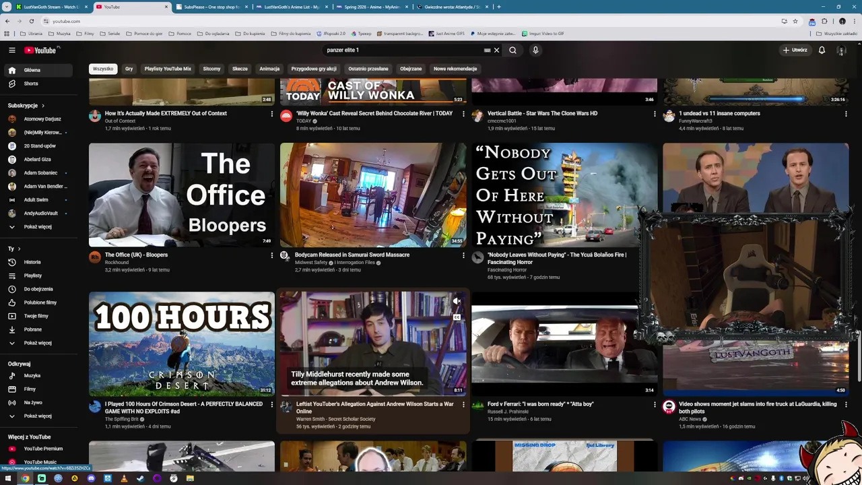862x485 pixels.
Task: Click the Utwórz create button
Action: pos(795,50)
